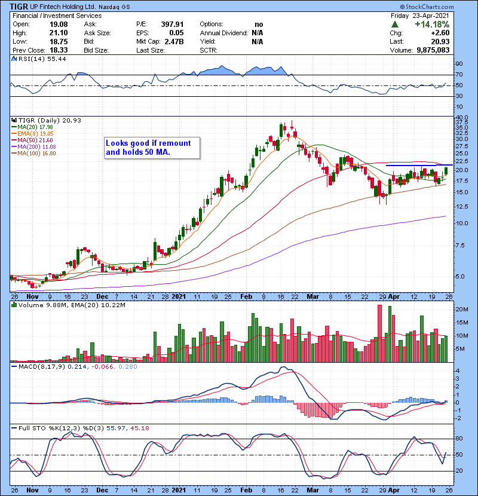The image size is (478, 496).
Task: Click the green up-triangle price change icon
Action: coord(394,25)
